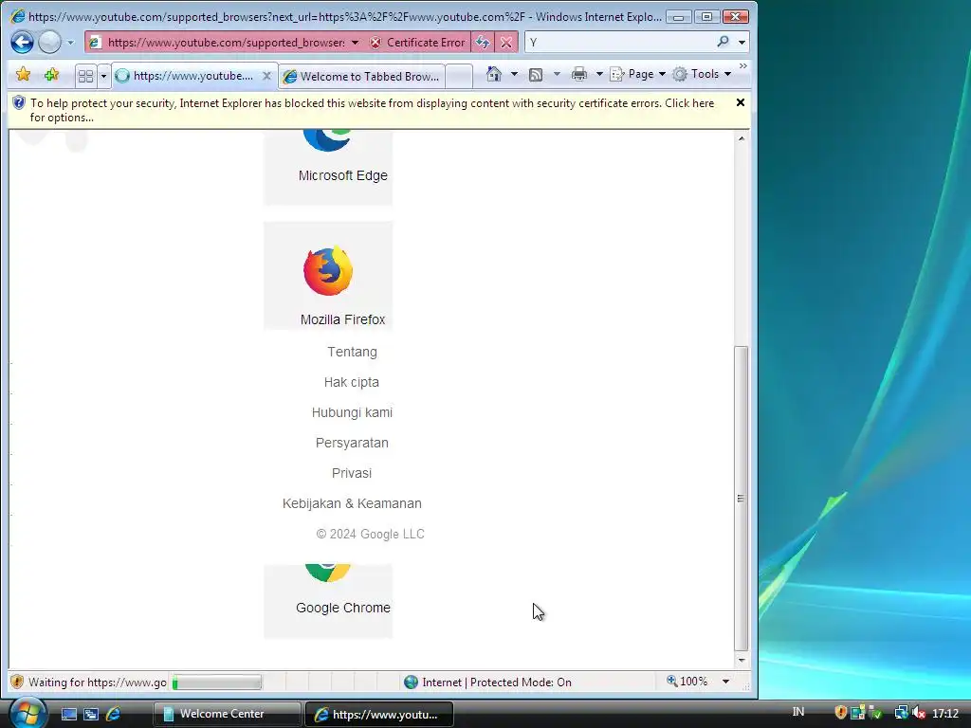Click the Mozilla Firefox logo
Screen dimensions: 971x728
click(x=328, y=270)
